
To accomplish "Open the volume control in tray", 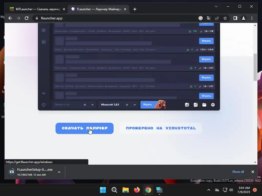I will coord(231,190).
